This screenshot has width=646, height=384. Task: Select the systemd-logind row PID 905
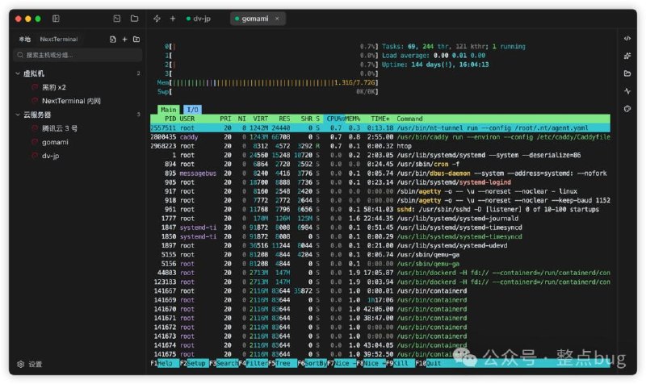coord(380,182)
